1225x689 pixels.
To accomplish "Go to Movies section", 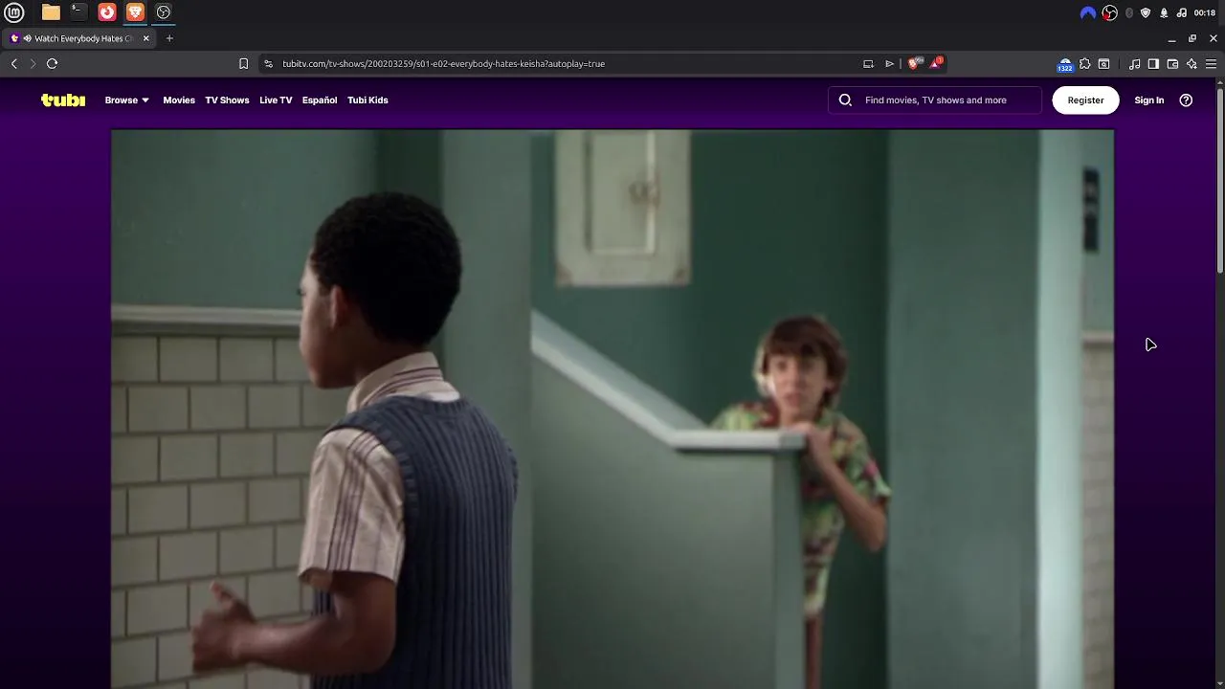I will click(179, 100).
